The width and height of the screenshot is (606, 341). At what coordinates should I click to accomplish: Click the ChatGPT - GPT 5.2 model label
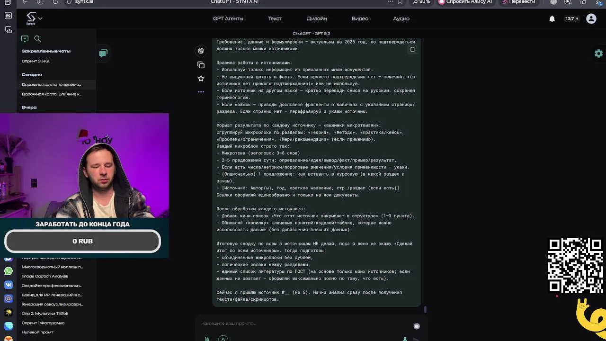click(311, 34)
